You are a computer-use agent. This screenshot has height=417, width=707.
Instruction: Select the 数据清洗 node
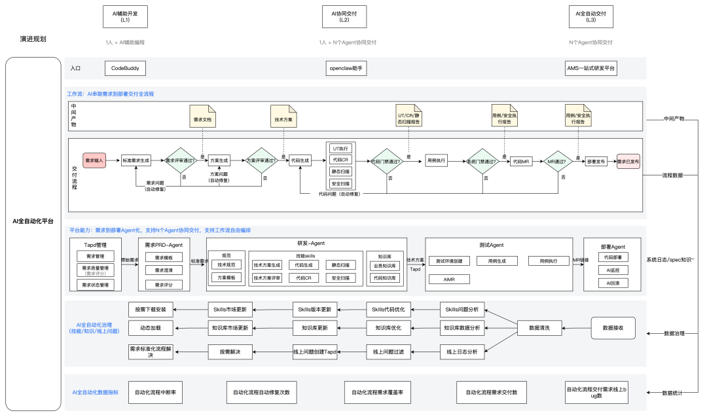pos(540,328)
